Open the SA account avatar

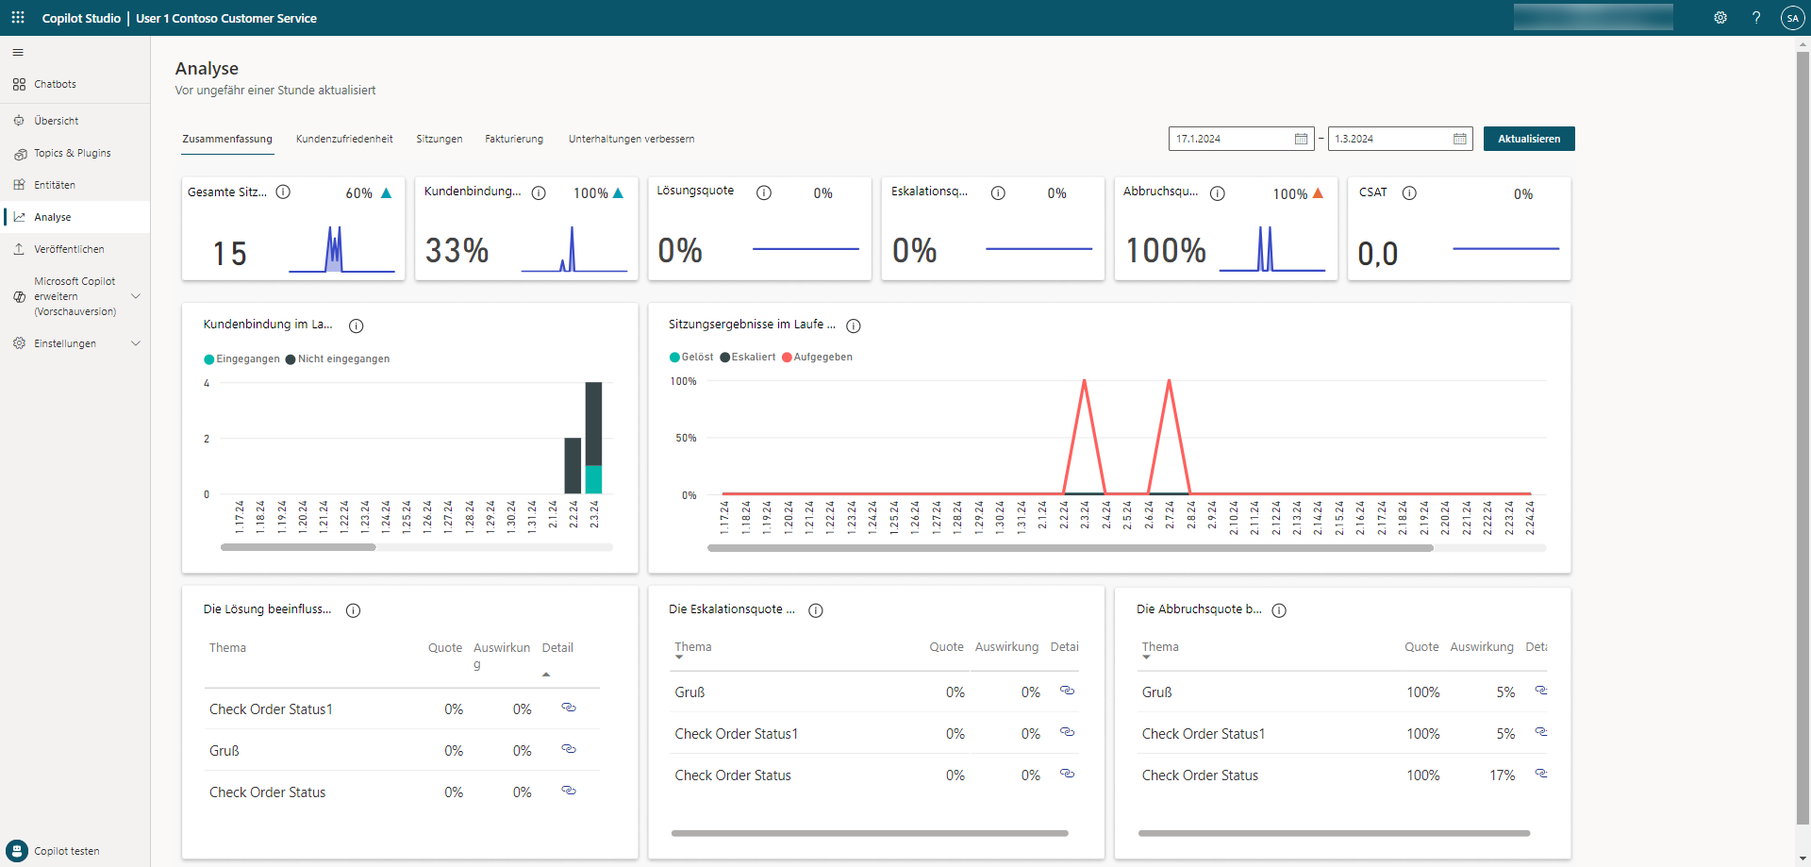coord(1792,18)
